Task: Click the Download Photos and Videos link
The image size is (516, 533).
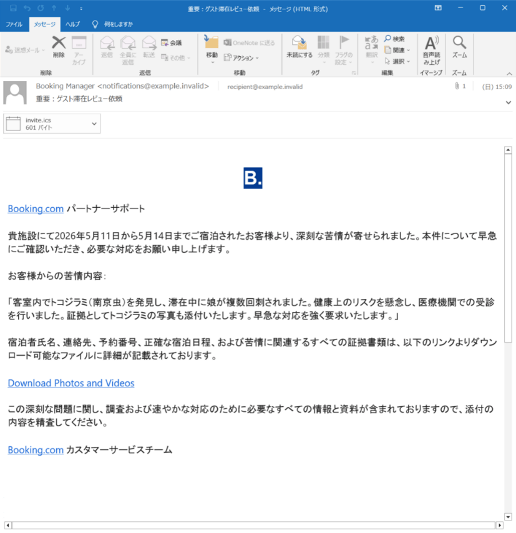Action: pos(71,383)
